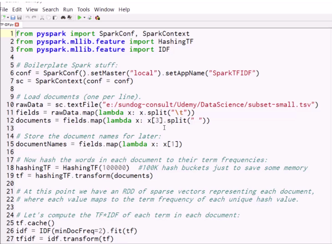
Task: Click the Find binoculars icon
Action: click(x=63, y=17)
